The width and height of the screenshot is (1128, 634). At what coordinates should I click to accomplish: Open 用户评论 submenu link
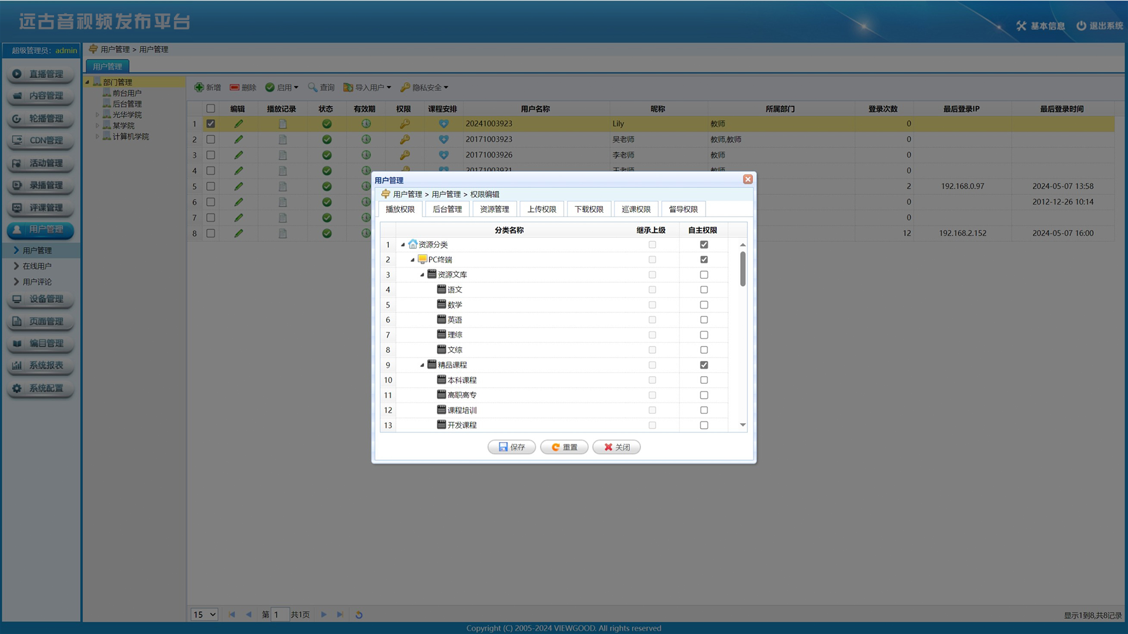point(37,282)
